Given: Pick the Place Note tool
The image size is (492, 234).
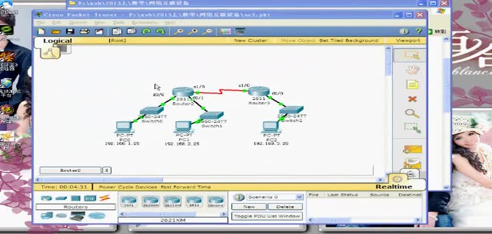Looking at the screenshot, I should 412,84.
